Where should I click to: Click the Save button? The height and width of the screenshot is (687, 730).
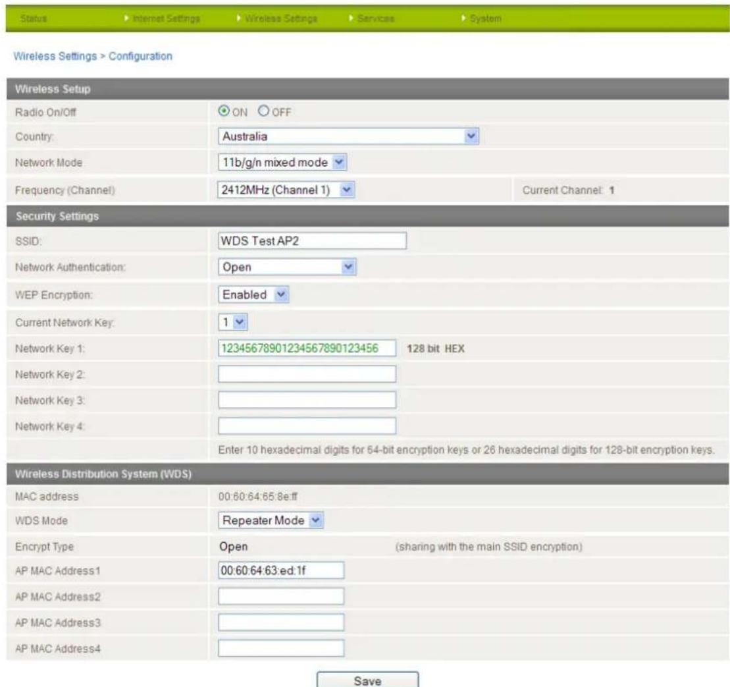click(x=367, y=680)
